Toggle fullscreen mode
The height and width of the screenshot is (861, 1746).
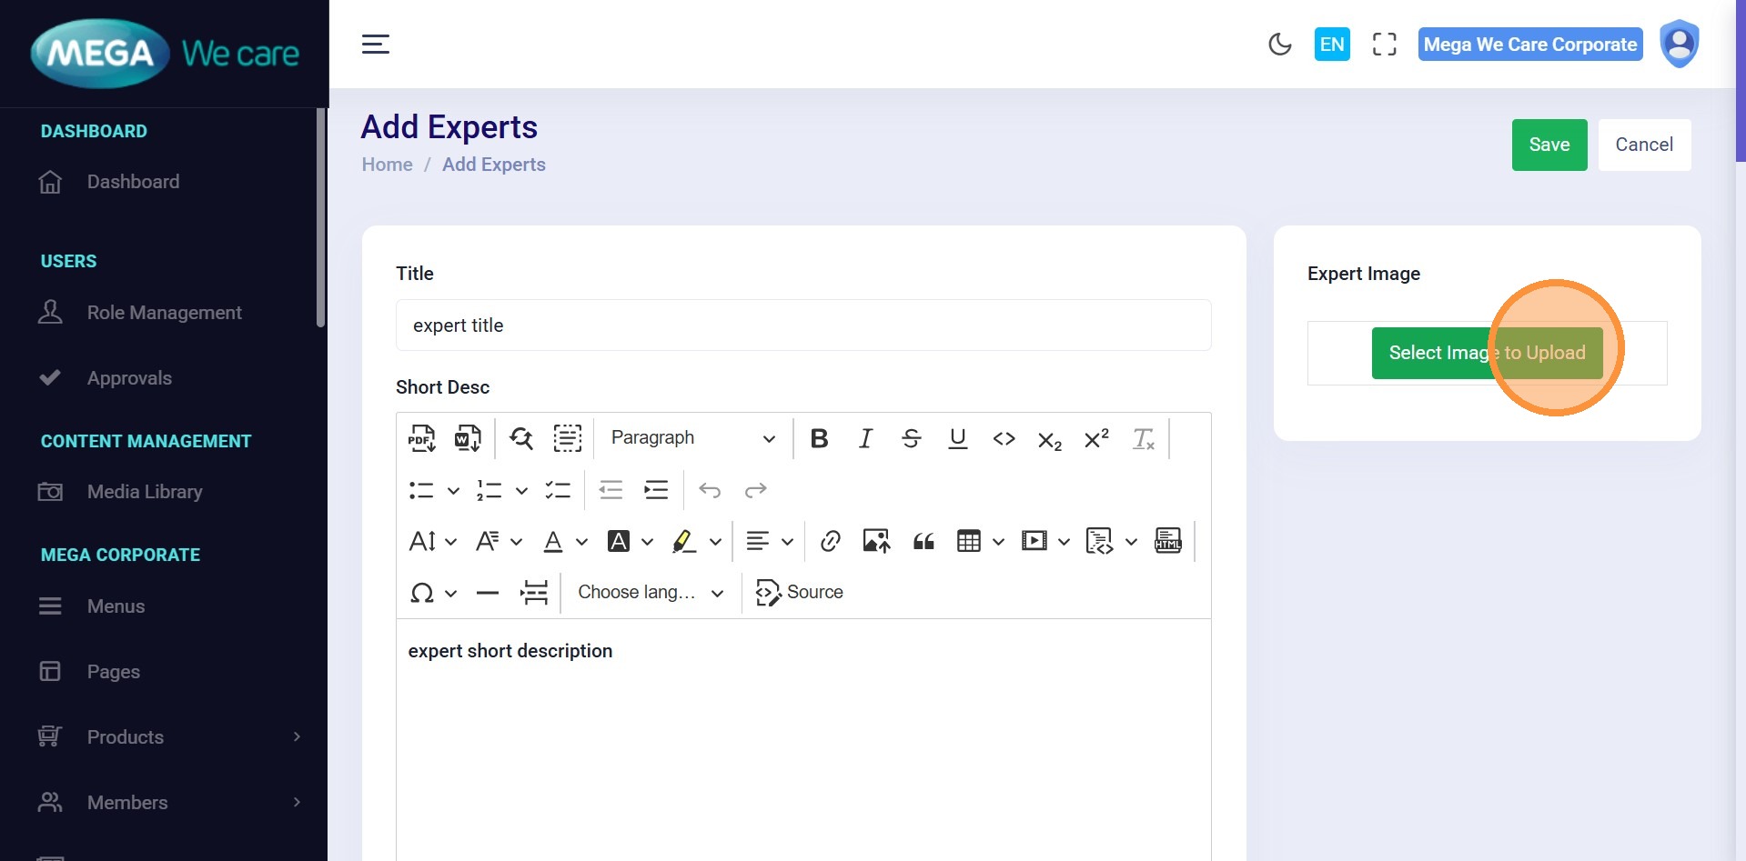point(1384,45)
